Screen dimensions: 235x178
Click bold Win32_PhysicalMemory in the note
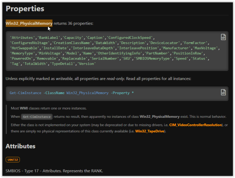159,117
